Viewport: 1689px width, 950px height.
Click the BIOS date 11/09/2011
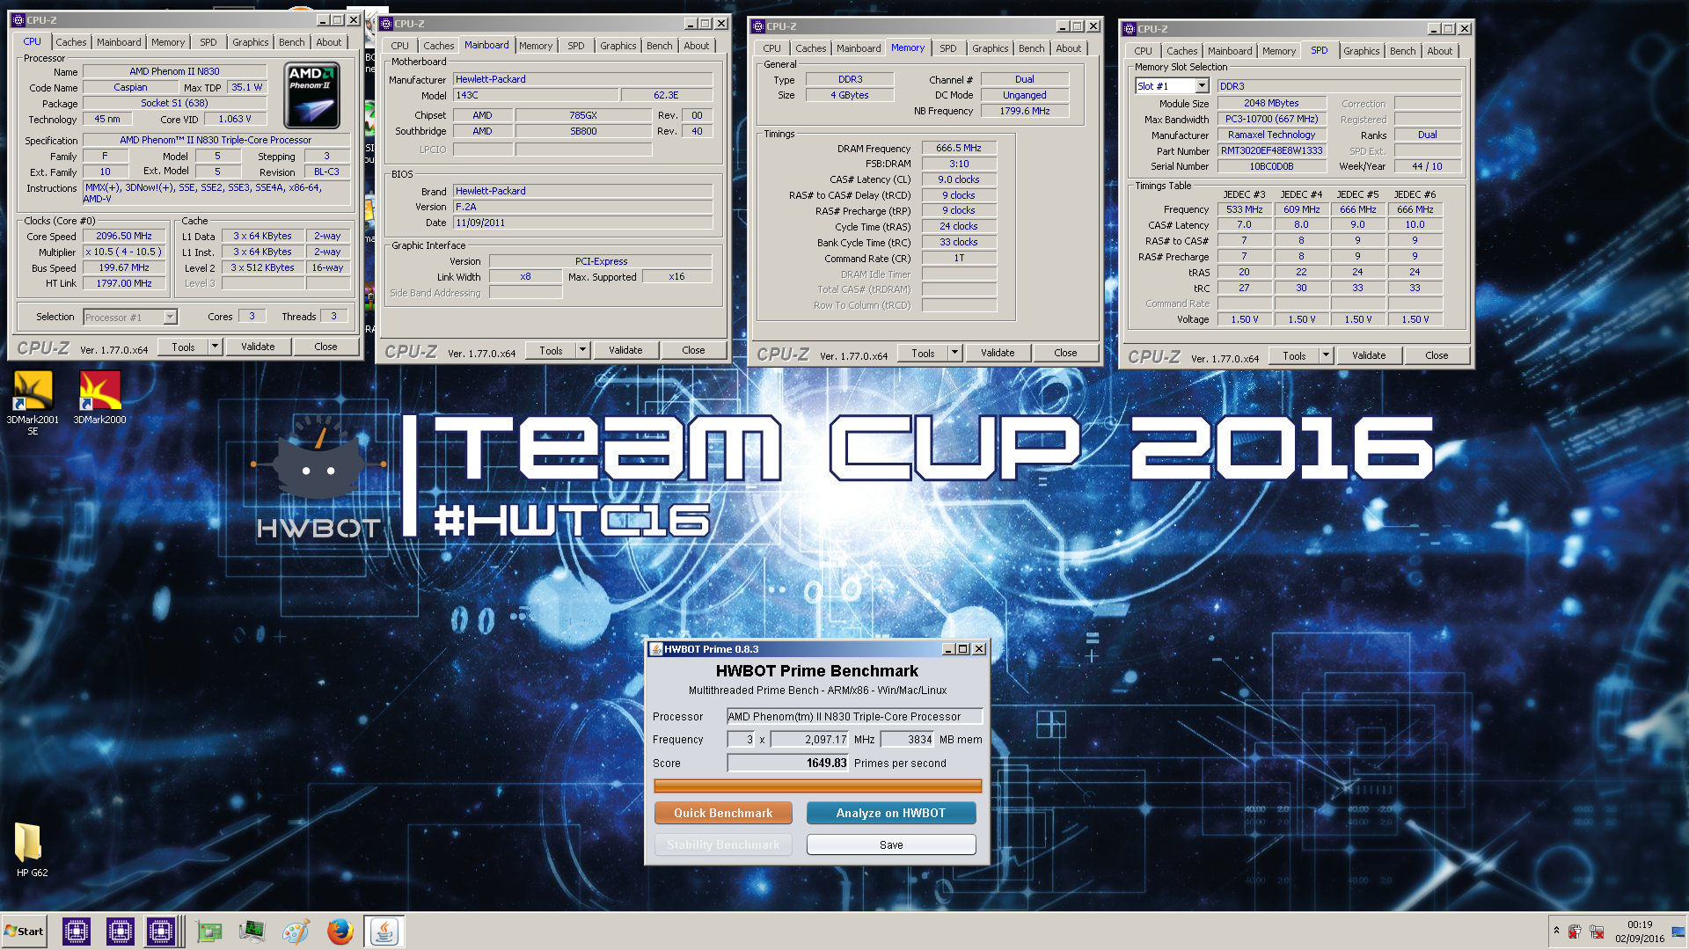(582, 223)
